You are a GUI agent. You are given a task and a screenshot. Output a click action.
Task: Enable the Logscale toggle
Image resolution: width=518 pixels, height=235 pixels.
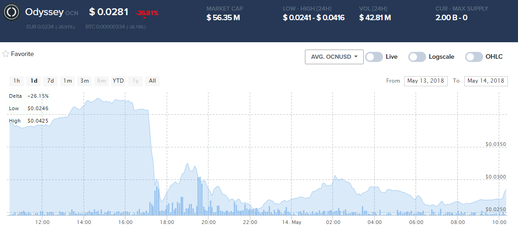tap(417, 57)
